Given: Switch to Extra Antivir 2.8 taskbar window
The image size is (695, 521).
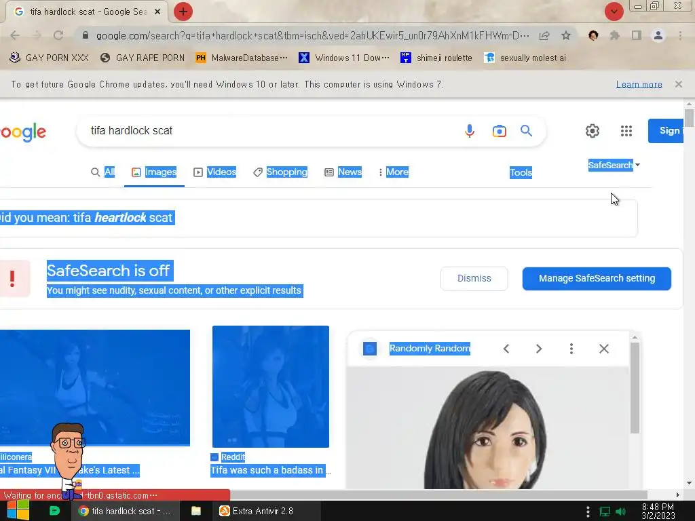Looking at the screenshot, I should coord(267,511).
